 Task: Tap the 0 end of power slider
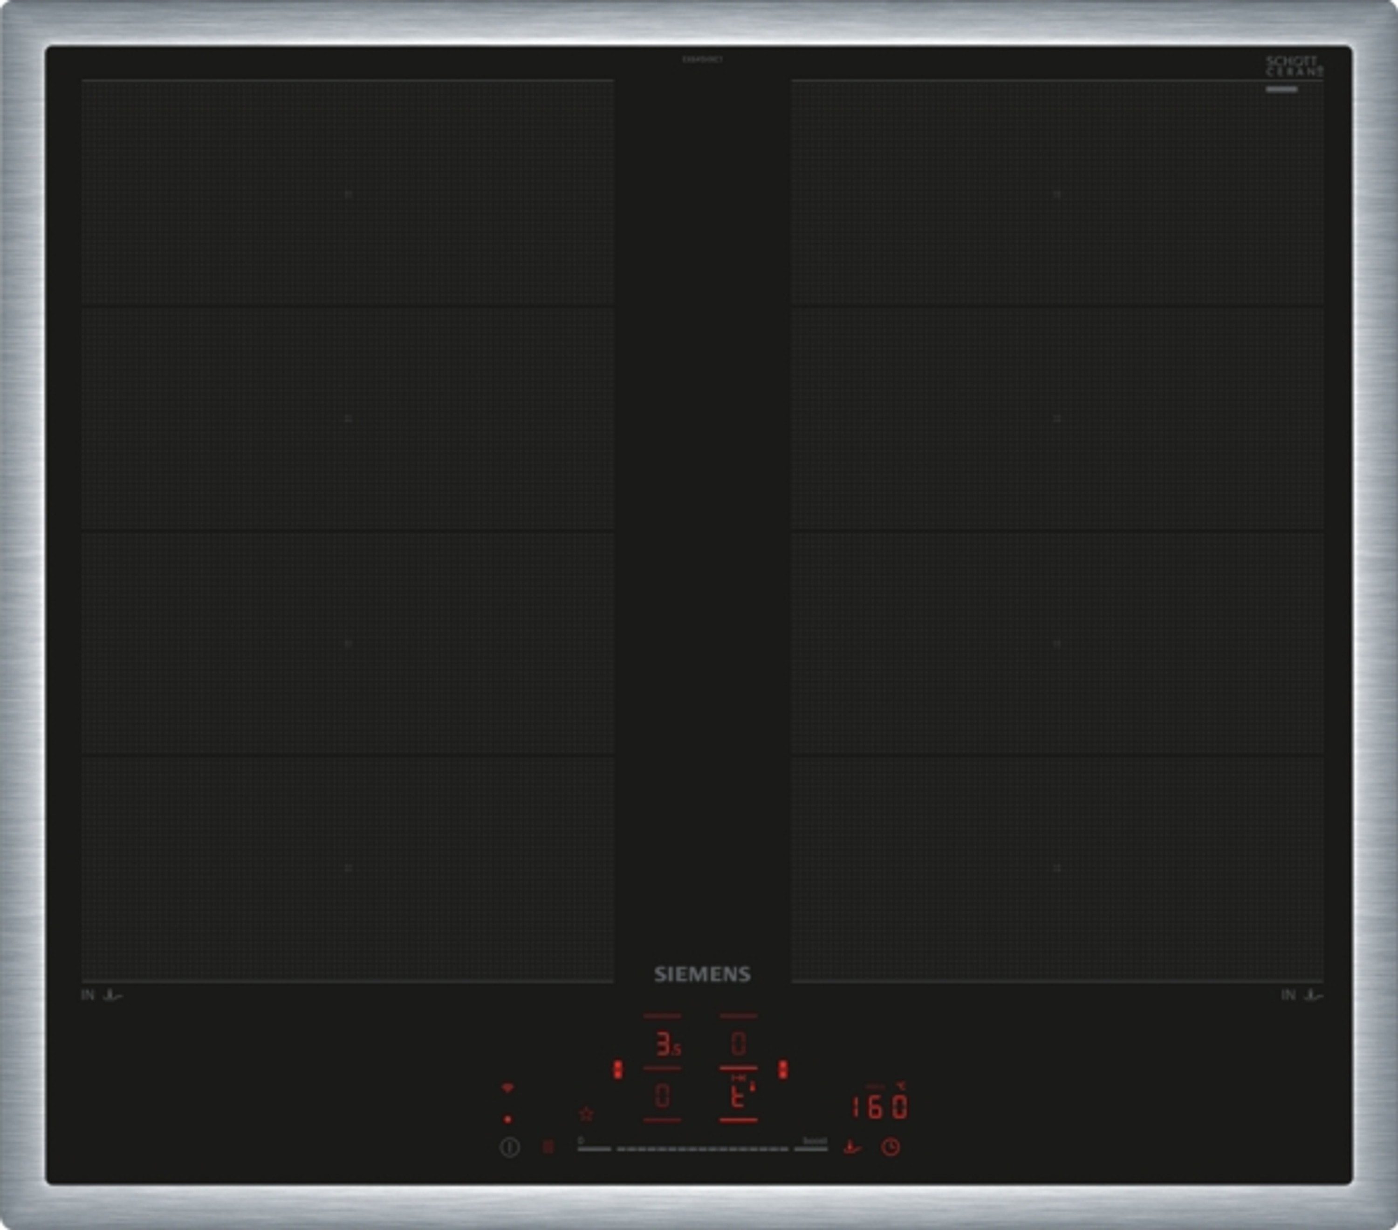pos(593,1148)
